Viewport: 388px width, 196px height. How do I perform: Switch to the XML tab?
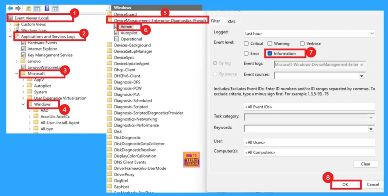tap(232, 22)
